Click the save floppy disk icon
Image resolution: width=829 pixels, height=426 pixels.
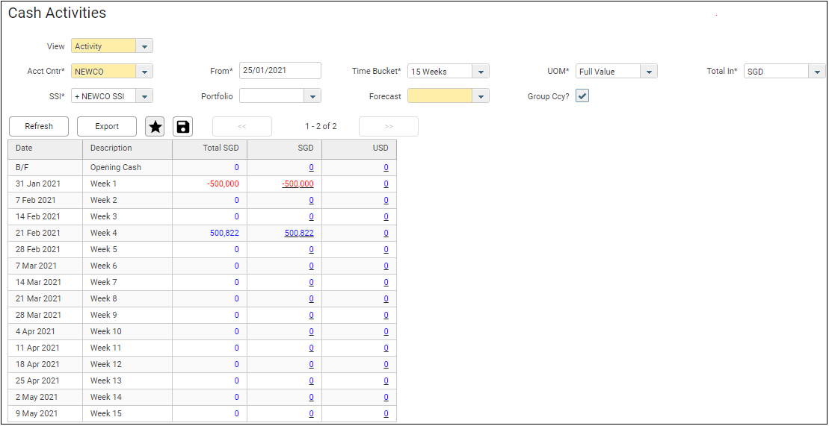[x=182, y=127]
